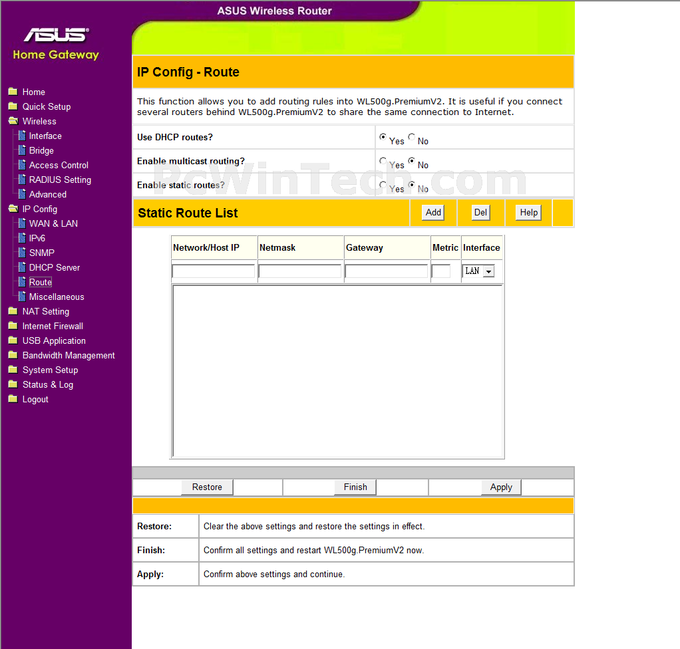
Task: Open the Wireless Interface page link
Action: (45, 136)
